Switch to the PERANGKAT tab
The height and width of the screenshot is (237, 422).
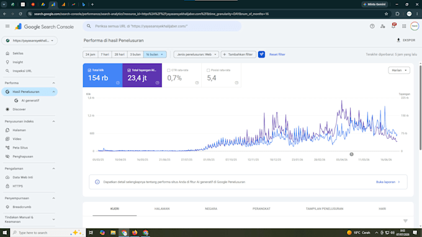coord(261,209)
